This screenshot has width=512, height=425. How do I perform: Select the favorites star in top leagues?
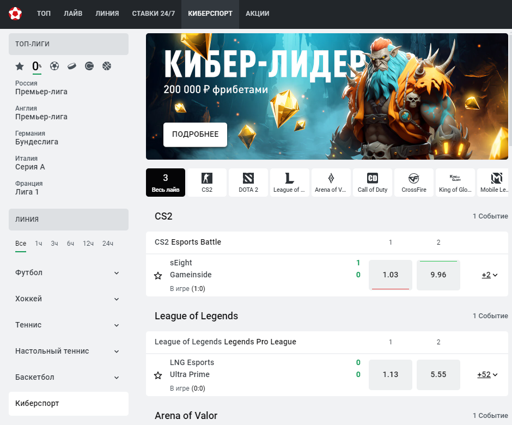click(x=20, y=66)
